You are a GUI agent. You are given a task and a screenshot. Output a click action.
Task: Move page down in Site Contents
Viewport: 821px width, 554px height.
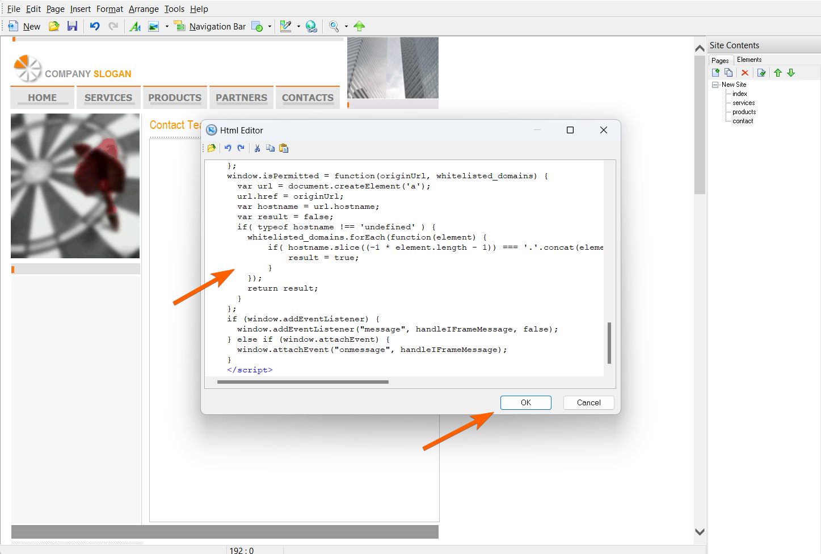[791, 73]
